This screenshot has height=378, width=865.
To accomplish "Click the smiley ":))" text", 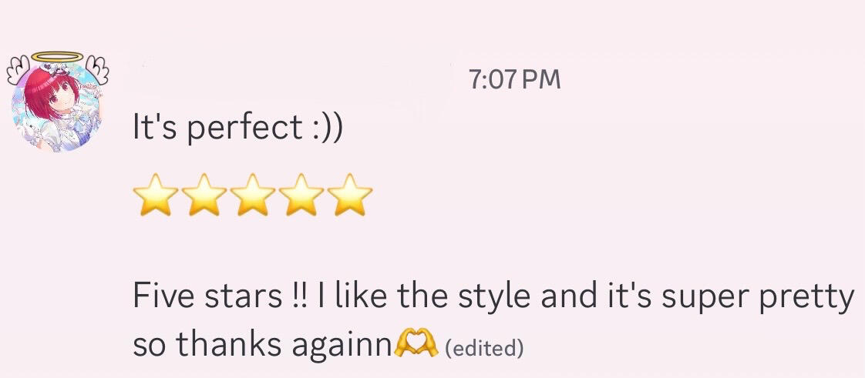I will [x=327, y=128].
